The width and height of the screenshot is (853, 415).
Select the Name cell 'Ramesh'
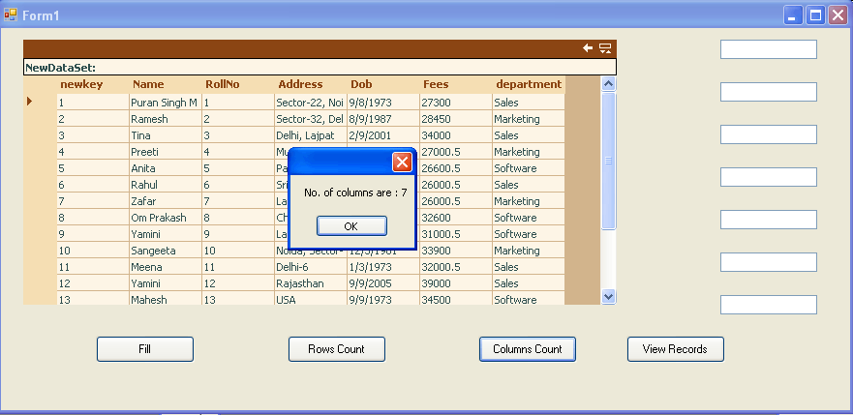166,119
